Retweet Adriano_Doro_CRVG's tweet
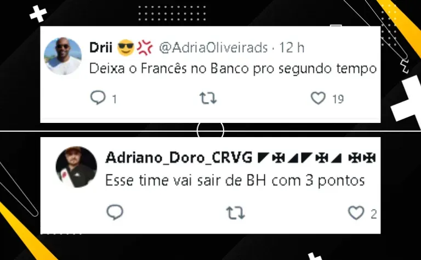Viewport: 421px width, 260px height. tap(236, 213)
